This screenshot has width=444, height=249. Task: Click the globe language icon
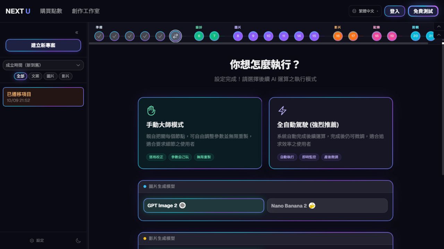click(x=354, y=11)
